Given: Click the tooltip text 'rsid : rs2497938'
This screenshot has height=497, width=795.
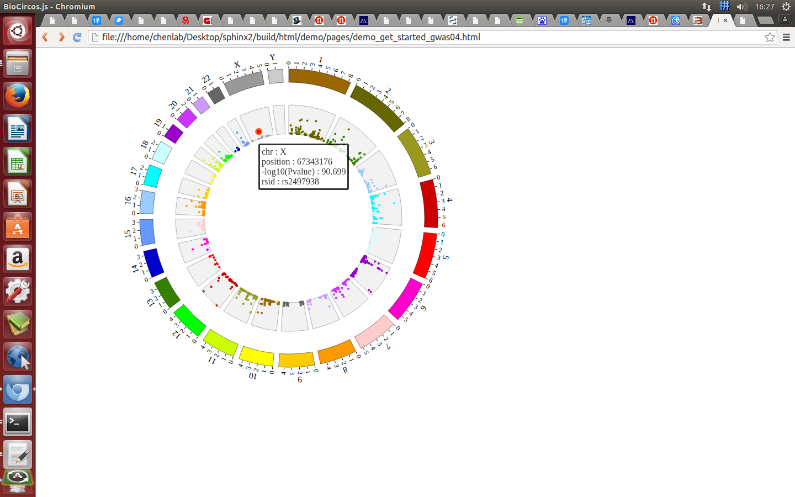Looking at the screenshot, I should [290, 182].
